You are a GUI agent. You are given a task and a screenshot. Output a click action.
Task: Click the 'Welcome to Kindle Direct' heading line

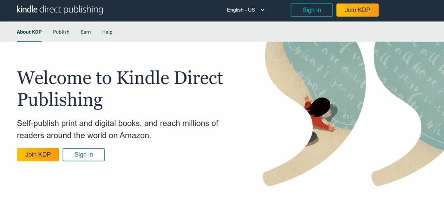(x=120, y=78)
